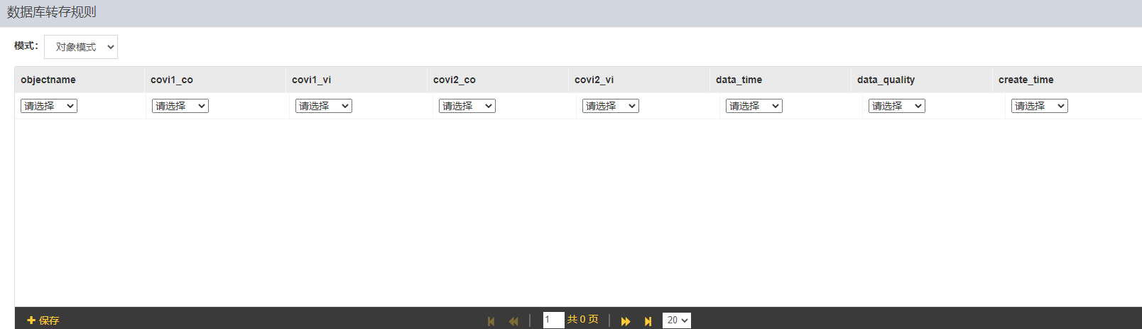Image resolution: width=1142 pixels, height=329 pixels.
Task: Go to the previous page
Action: 513,321
